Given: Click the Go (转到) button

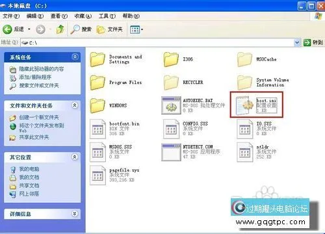Looking at the screenshot, I should (313, 42).
